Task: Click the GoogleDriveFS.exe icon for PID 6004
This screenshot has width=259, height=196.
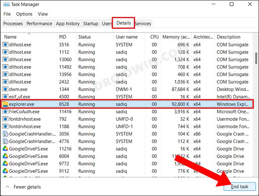Action: coord(5,156)
